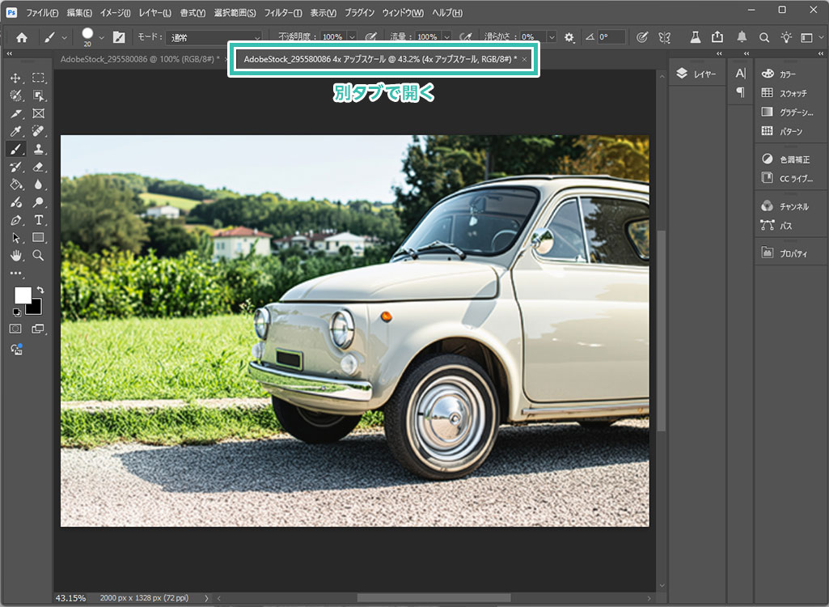Select the Frame tool
The image size is (829, 607).
[x=38, y=113]
